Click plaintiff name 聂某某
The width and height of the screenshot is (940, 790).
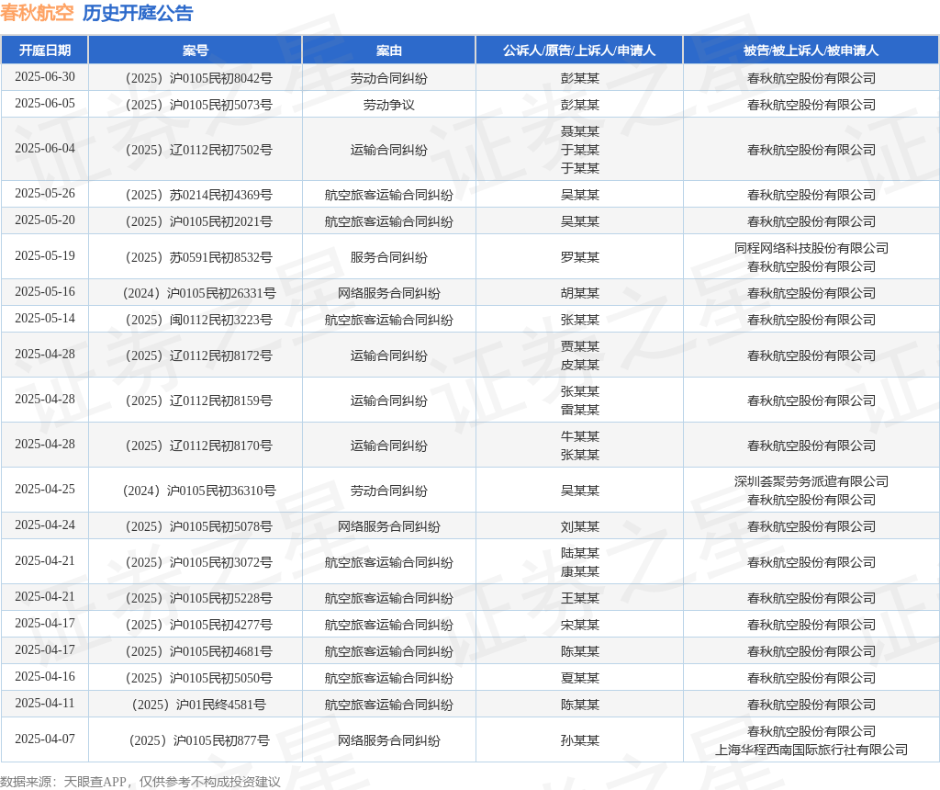pyautogui.click(x=580, y=130)
